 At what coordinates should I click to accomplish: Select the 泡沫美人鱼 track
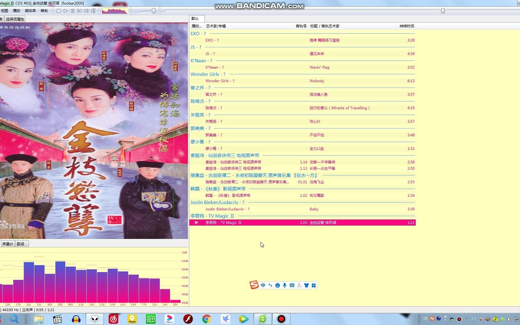(x=302, y=94)
